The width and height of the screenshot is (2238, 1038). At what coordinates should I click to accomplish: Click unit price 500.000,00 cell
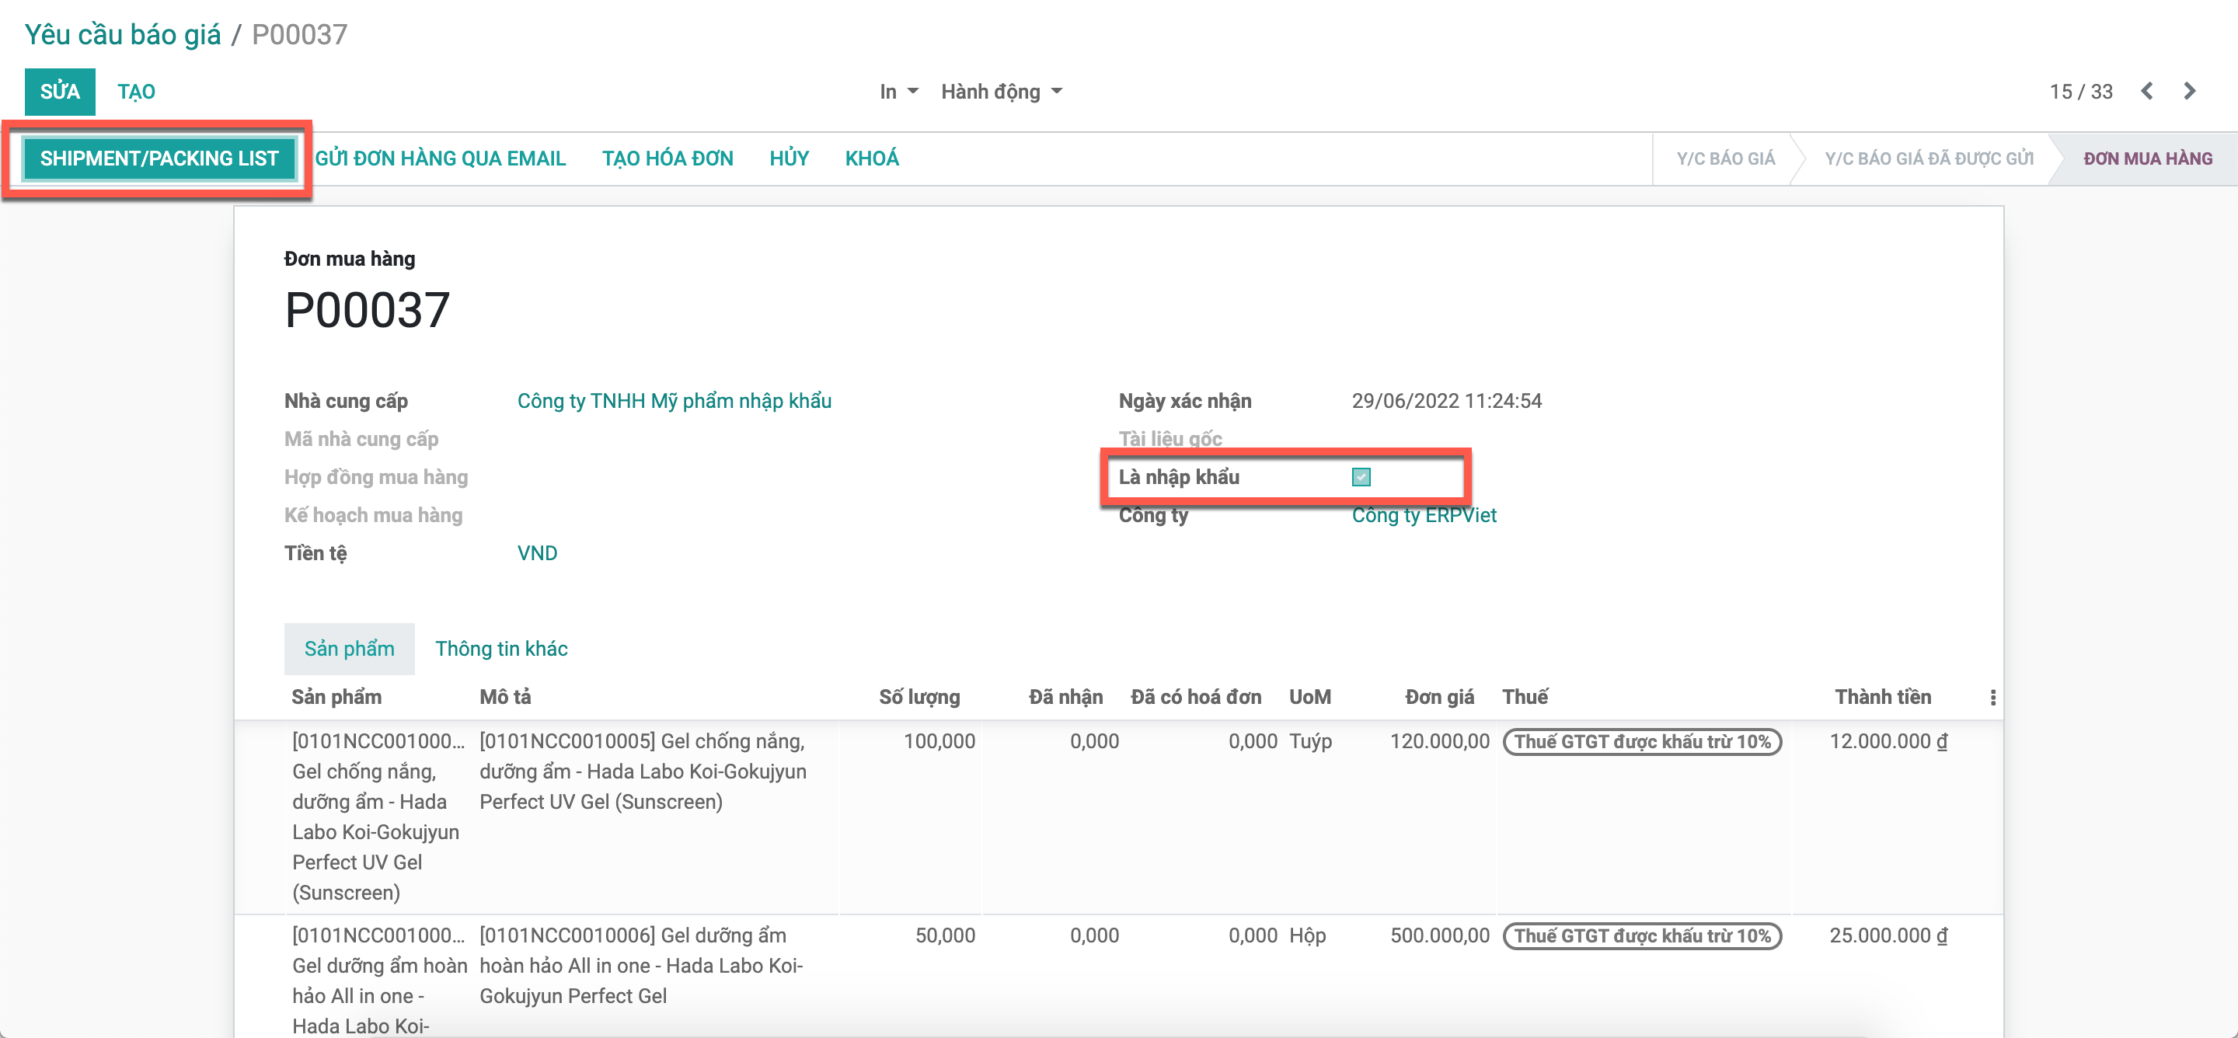tap(1440, 936)
